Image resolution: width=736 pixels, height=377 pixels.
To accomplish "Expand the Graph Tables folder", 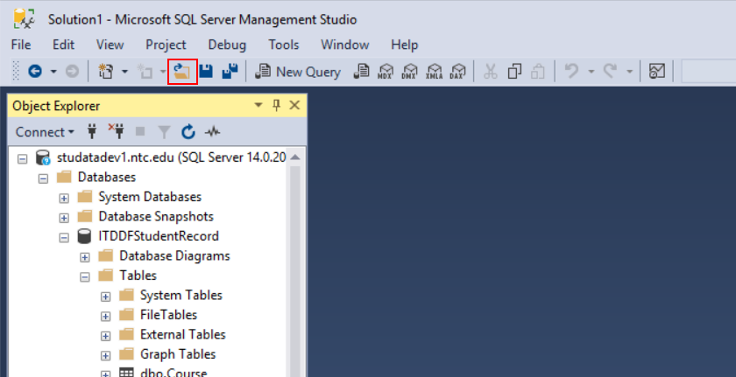I will 106,355.
